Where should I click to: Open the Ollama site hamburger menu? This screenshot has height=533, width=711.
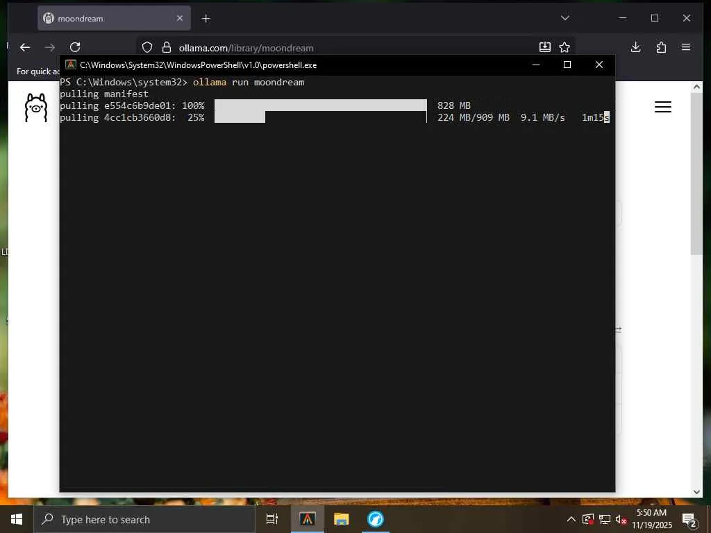pos(663,107)
